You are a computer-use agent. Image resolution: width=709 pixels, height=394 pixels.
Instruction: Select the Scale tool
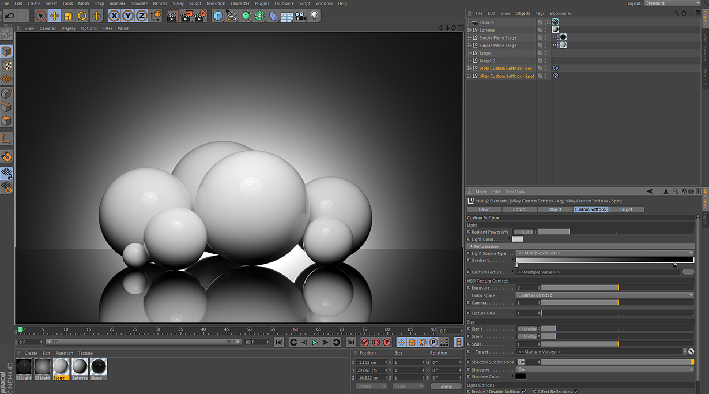68,16
